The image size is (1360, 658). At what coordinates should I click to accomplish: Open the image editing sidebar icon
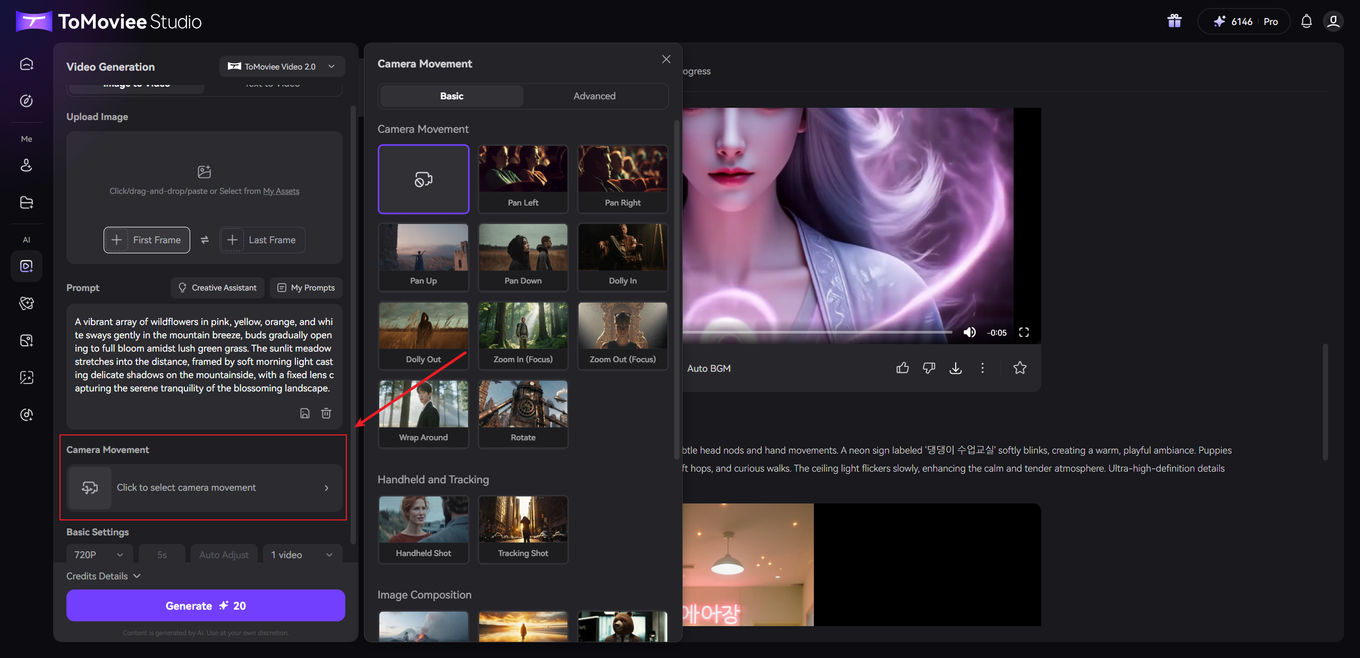(27, 378)
